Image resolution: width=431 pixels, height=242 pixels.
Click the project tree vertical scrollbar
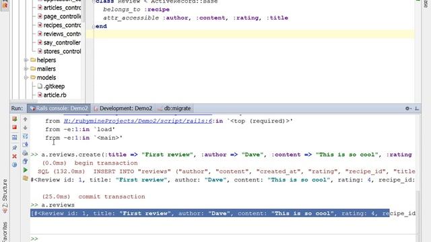[x=83, y=11]
